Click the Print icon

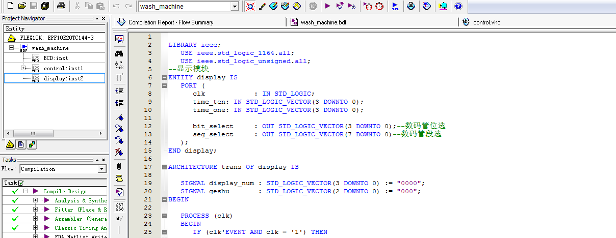(x=61, y=6)
